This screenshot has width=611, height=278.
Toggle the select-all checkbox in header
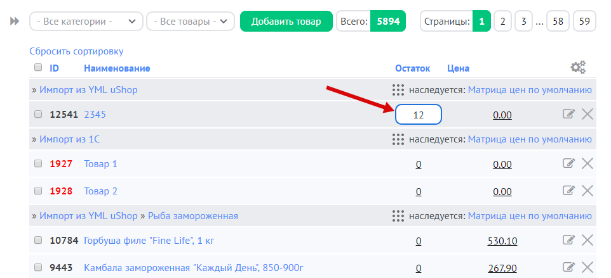pos(38,68)
